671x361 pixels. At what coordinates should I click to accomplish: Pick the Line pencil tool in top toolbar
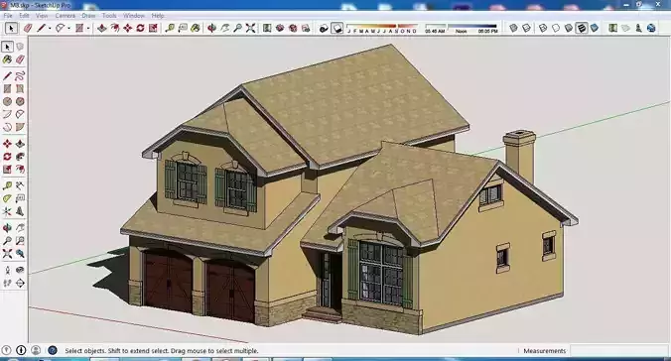point(42,28)
